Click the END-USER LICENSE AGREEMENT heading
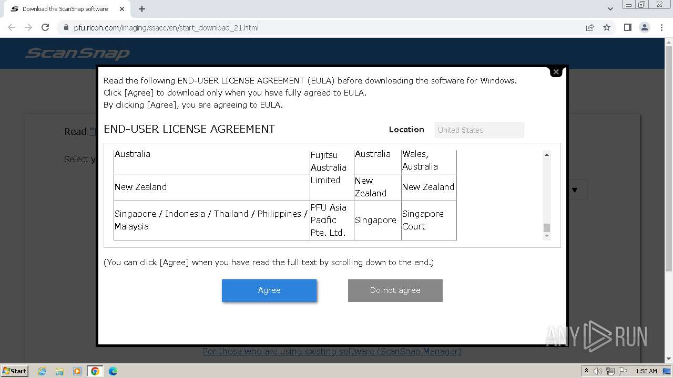The height and width of the screenshot is (378, 673). pos(189,129)
